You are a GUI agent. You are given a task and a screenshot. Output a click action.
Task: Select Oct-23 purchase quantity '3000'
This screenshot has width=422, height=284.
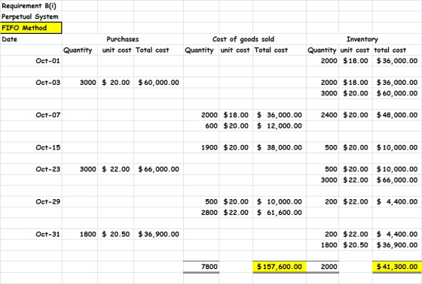(x=80, y=169)
